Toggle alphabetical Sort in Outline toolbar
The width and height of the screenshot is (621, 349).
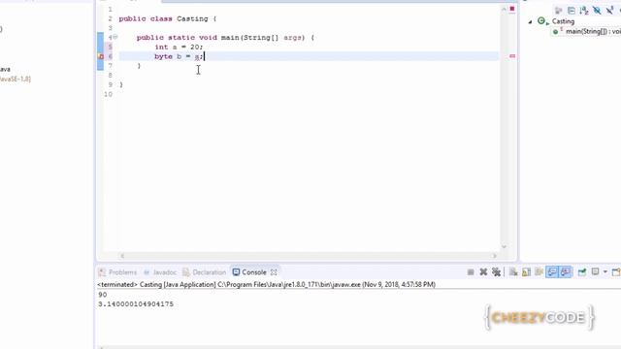coord(584,11)
